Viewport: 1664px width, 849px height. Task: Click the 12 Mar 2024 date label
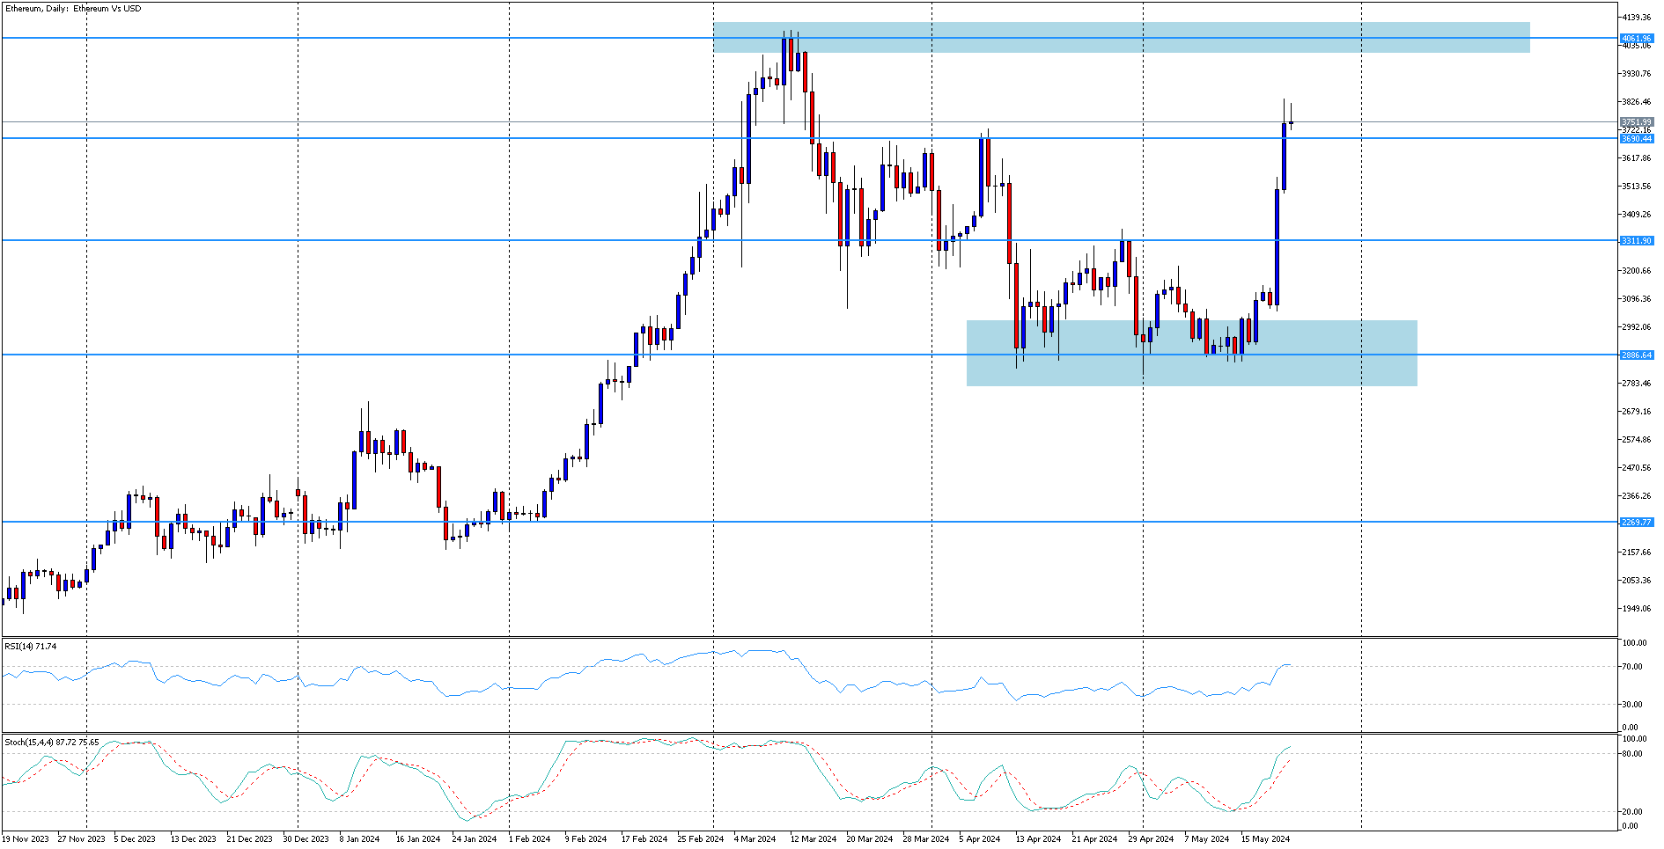[x=814, y=839]
